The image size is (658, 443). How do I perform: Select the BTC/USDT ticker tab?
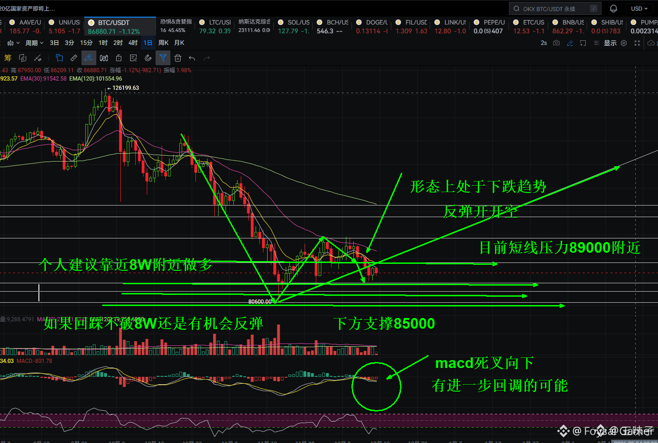pyautogui.click(x=120, y=26)
